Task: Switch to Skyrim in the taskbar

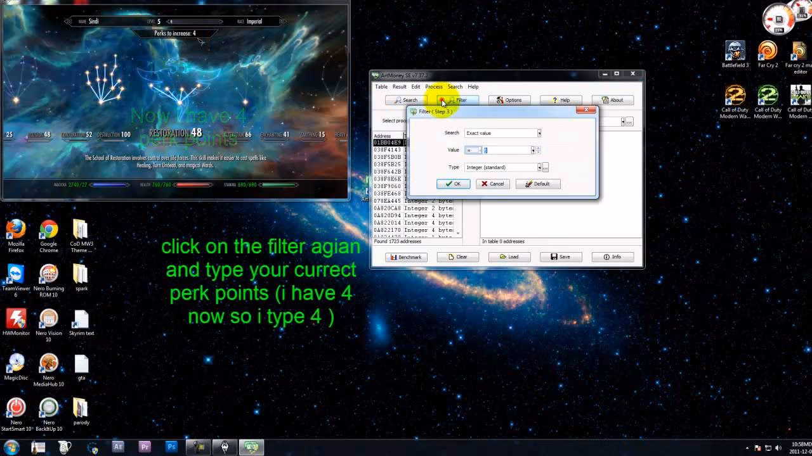Action: [x=225, y=447]
